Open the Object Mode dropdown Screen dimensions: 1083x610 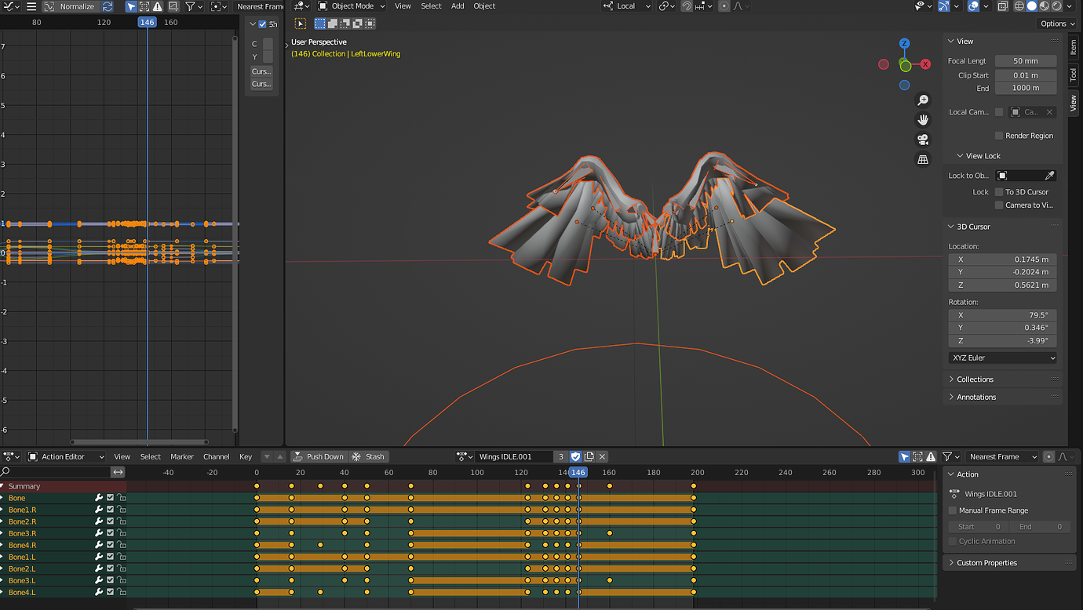tap(350, 5)
